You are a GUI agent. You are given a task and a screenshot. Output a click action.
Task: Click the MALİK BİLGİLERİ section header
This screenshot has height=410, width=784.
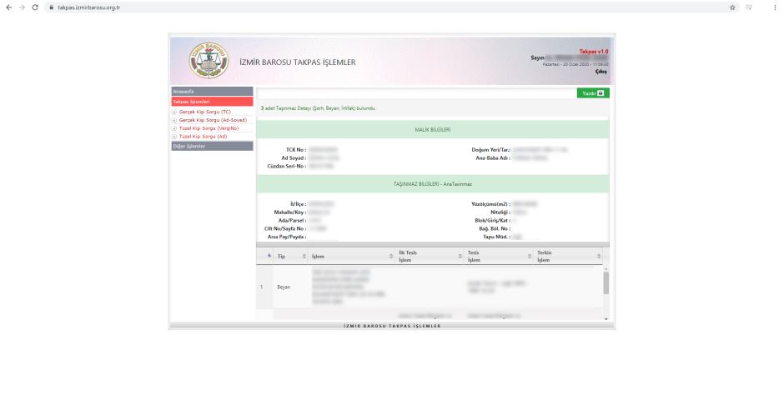(433, 130)
